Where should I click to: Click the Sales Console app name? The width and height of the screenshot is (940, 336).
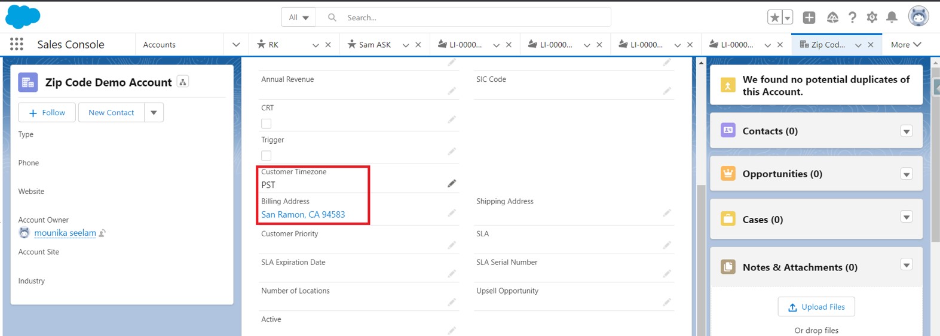[71, 44]
